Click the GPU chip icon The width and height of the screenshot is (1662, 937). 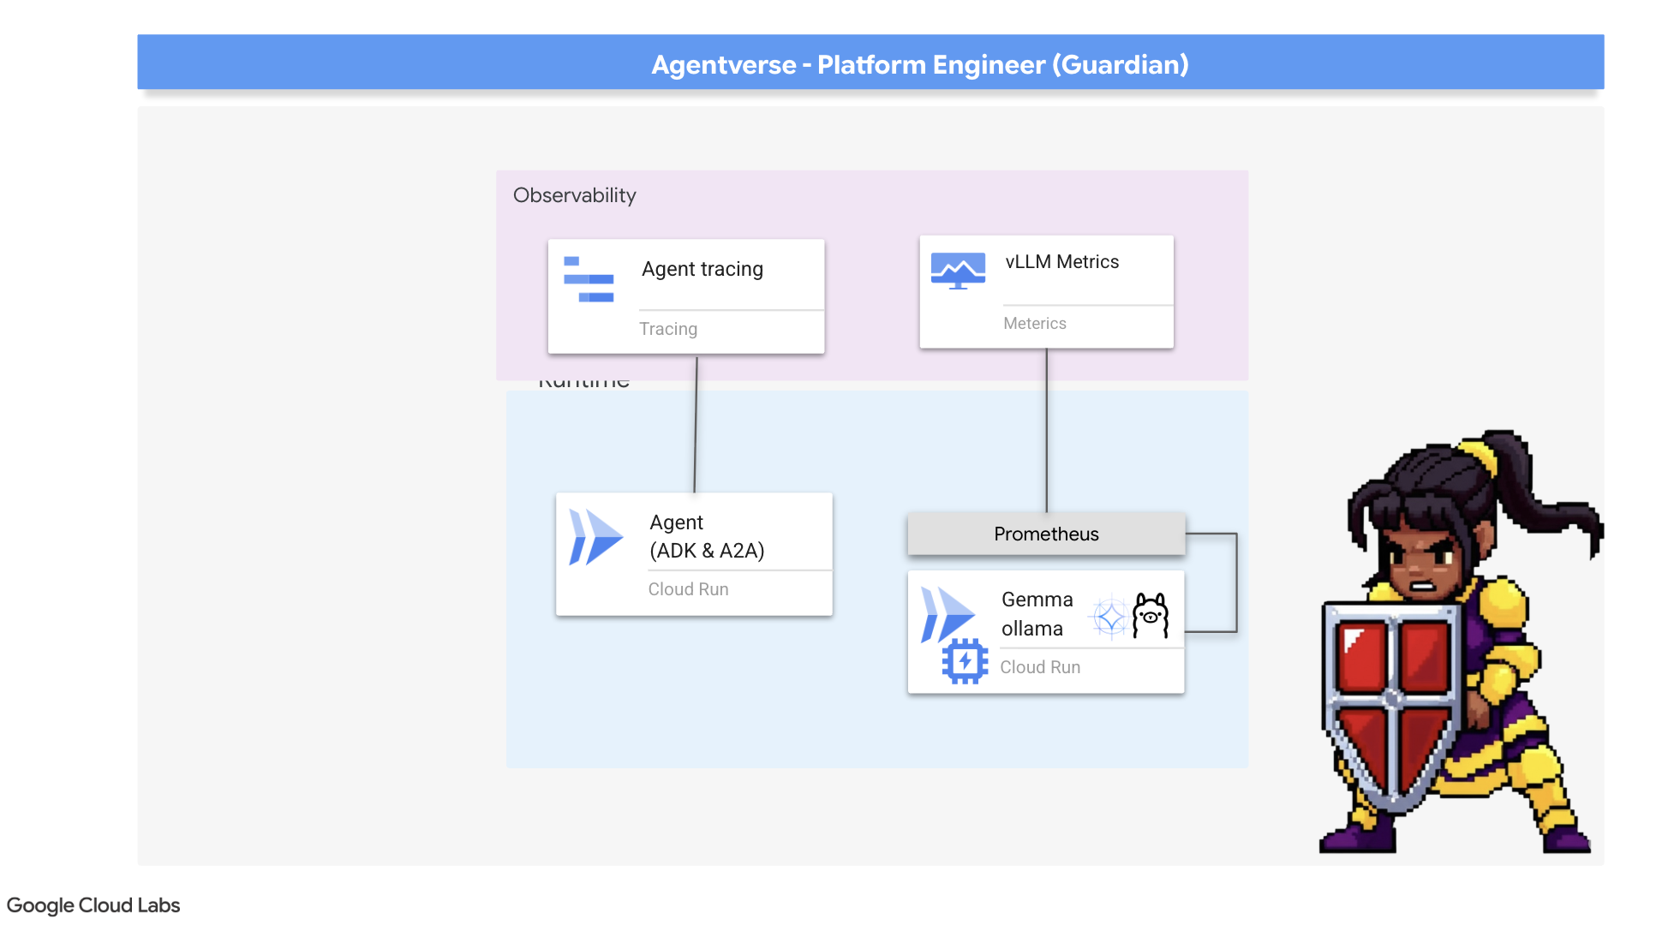pyautogui.click(x=965, y=661)
